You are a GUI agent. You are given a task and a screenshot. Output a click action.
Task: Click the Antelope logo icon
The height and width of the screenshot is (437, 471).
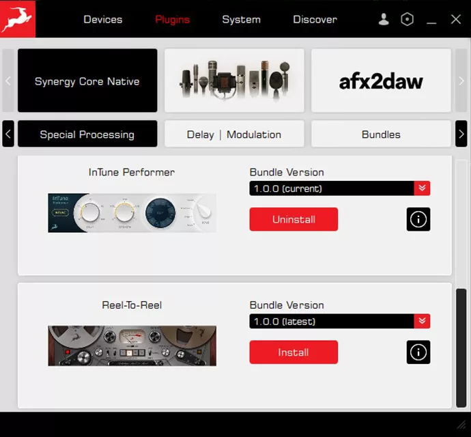point(18,19)
